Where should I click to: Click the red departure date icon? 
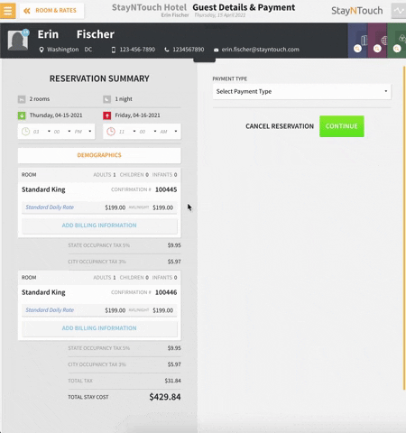pos(107,115)
